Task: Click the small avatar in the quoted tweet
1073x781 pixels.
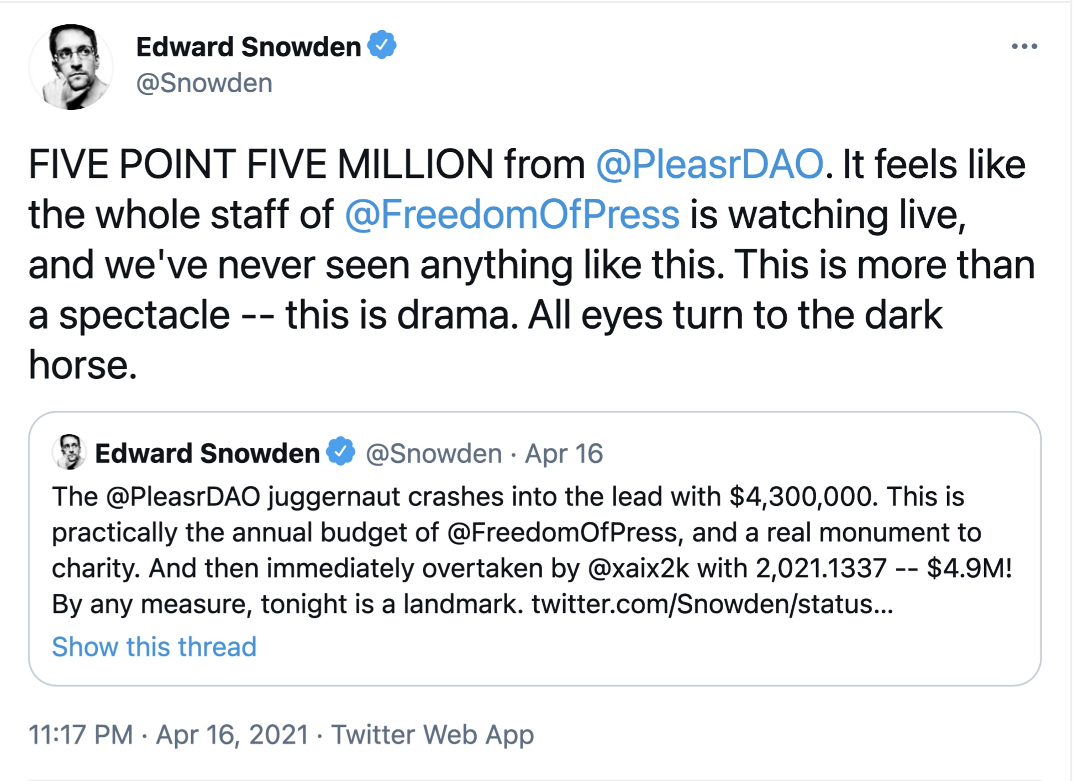Action: (x=69, y=452)
